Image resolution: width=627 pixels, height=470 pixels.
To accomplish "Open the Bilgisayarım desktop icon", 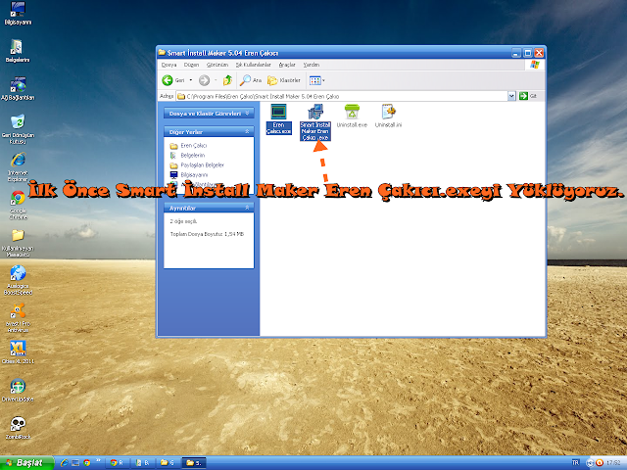I will pyautogui.click(x=18, y=13).
